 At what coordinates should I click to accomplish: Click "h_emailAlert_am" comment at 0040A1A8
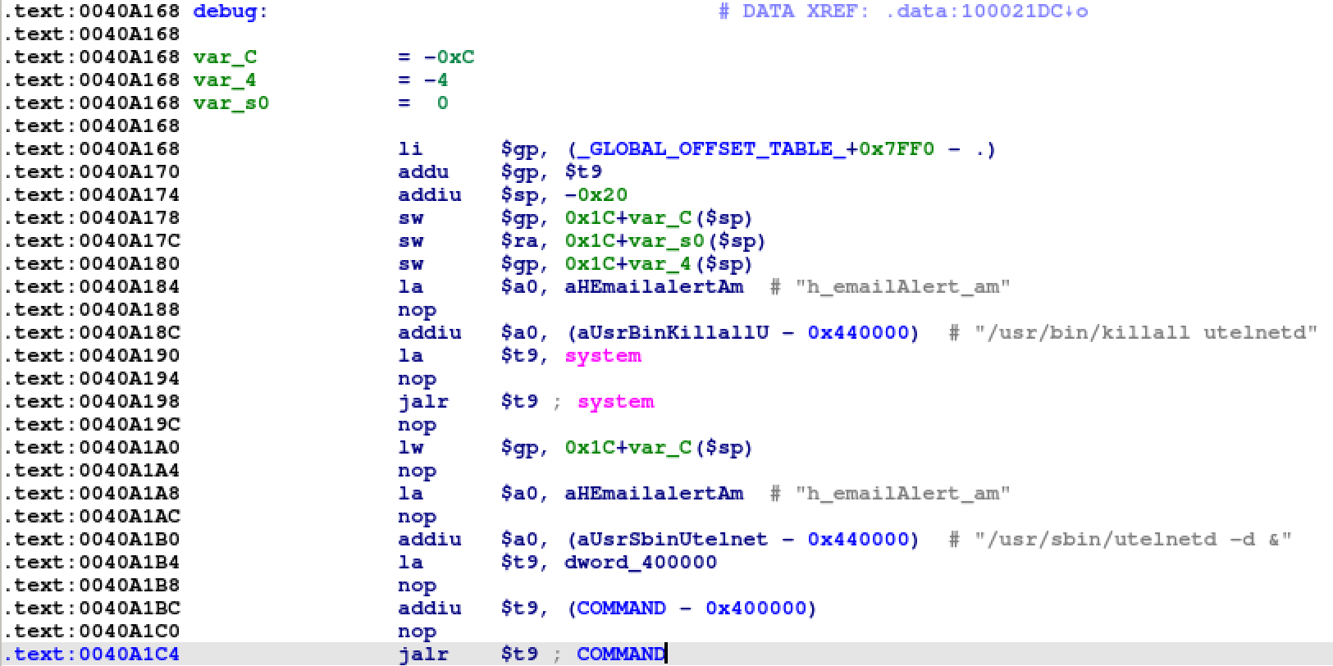[x=902, y=494]
